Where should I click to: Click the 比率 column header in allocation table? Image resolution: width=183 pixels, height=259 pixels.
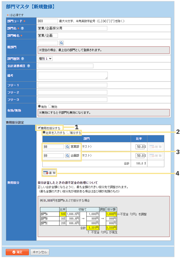(139, 139)
